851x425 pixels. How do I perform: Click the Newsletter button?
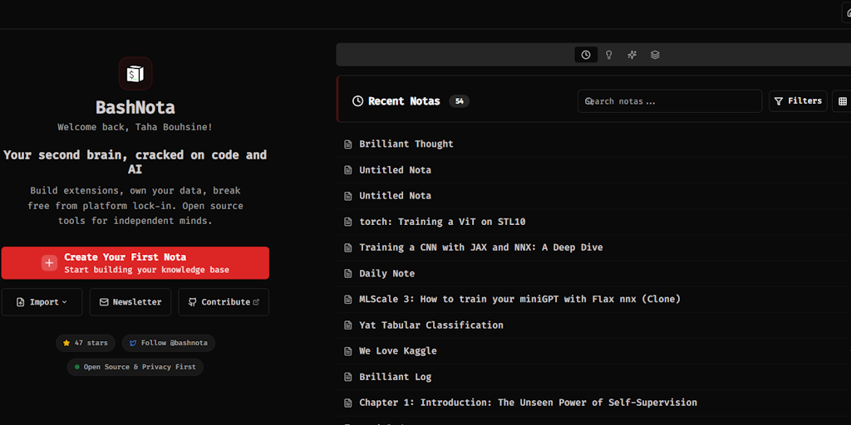pos(130,302)
